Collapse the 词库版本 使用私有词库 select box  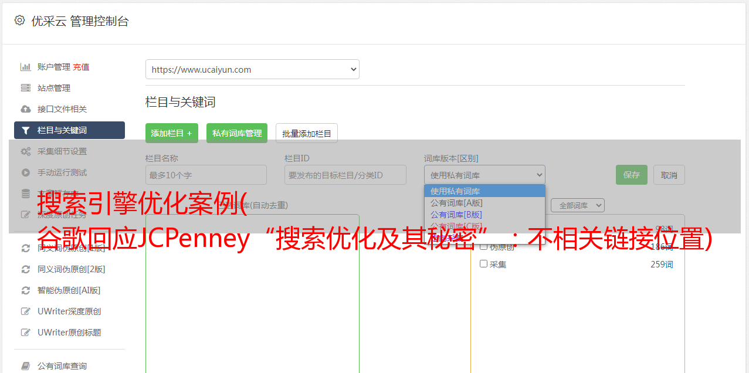point(484,175)
